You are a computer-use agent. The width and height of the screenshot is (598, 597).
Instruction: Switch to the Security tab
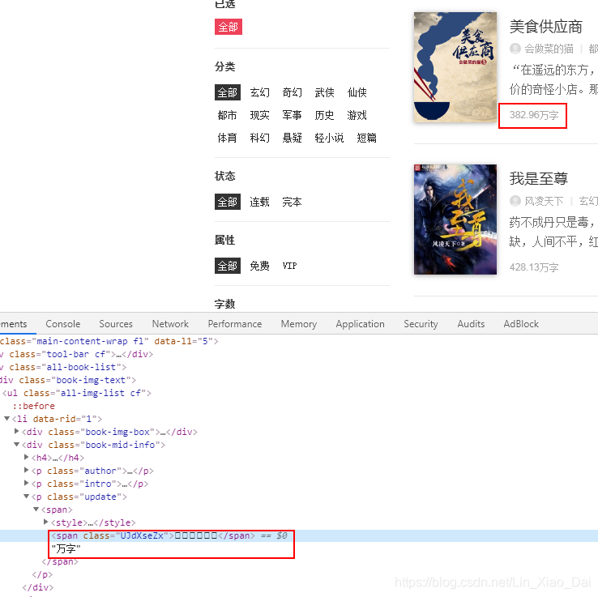pyautogui.click(x=421, y=324)
